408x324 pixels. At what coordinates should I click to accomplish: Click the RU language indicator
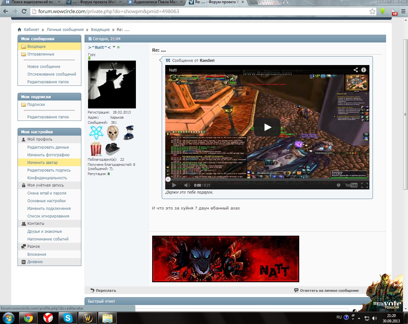click(x=339, y=317)
